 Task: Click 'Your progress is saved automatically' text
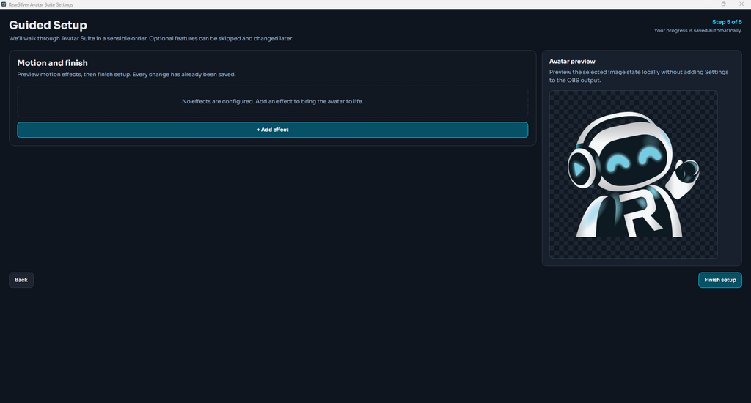click(x=698, y=31)
